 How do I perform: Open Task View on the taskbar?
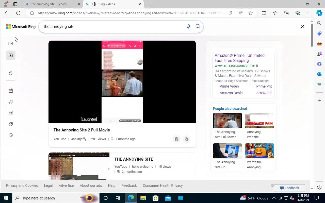click(118, 198)
